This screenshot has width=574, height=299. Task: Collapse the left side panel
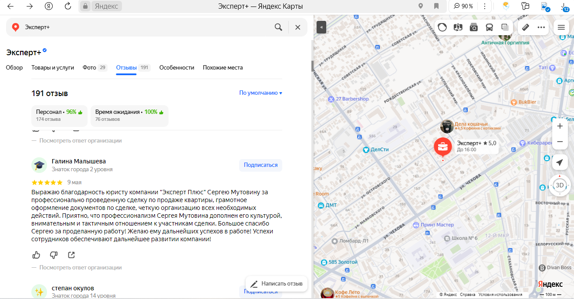(x=321, y=27)
